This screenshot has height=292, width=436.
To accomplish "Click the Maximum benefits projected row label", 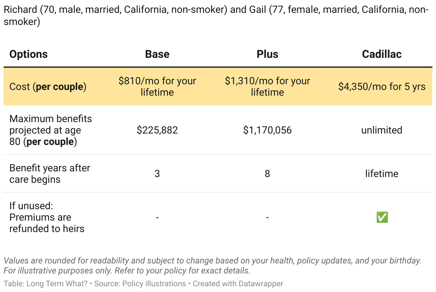I will tap(50, 130).
